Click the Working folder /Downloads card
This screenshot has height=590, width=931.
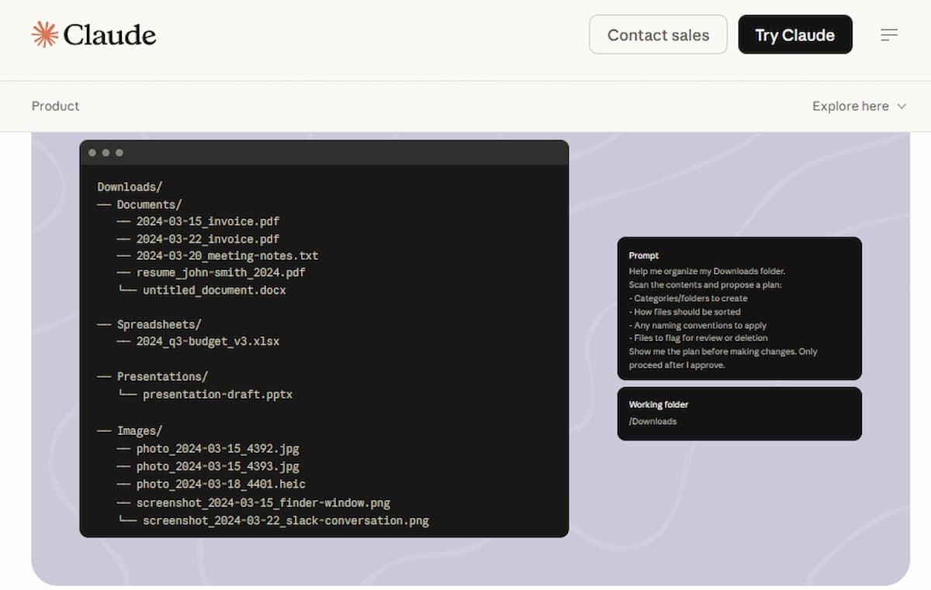[739, 413]
